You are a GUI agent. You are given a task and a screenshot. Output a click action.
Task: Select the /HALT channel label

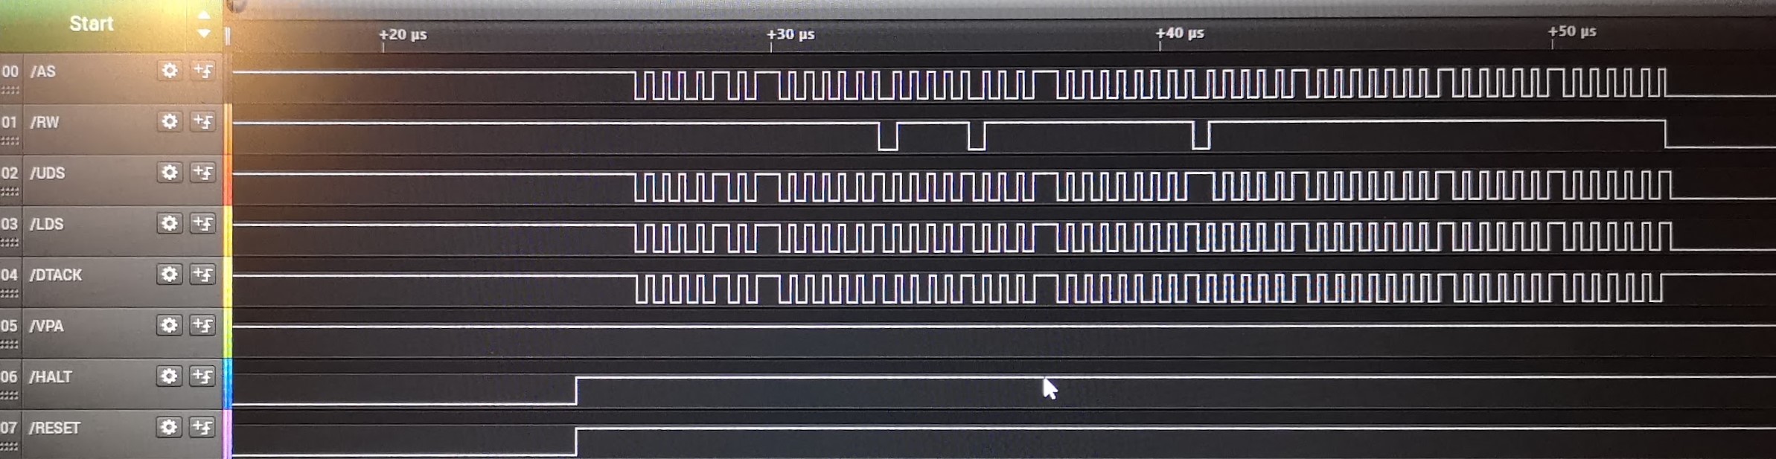coord(51,377)
